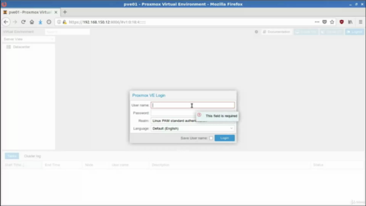Viewport: 366px width, 206px height.
Task: Sort by the End Time column
Action: coord(62,165)
